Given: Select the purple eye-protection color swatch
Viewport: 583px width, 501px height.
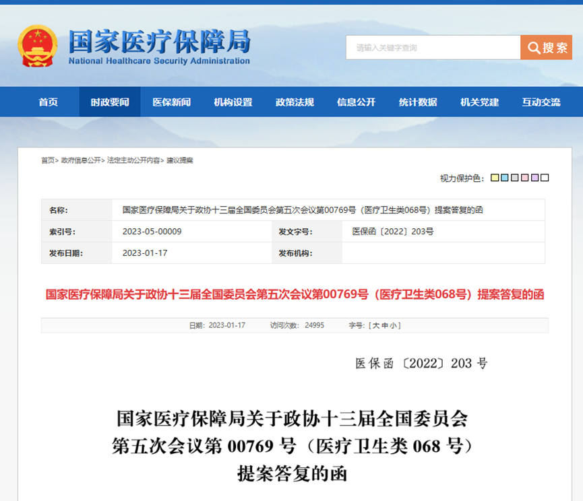Looking at the screenshot, I should pos(534,178).
